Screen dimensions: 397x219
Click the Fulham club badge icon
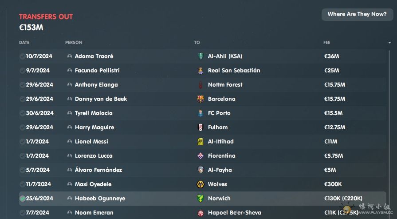[x=200, y=127]
